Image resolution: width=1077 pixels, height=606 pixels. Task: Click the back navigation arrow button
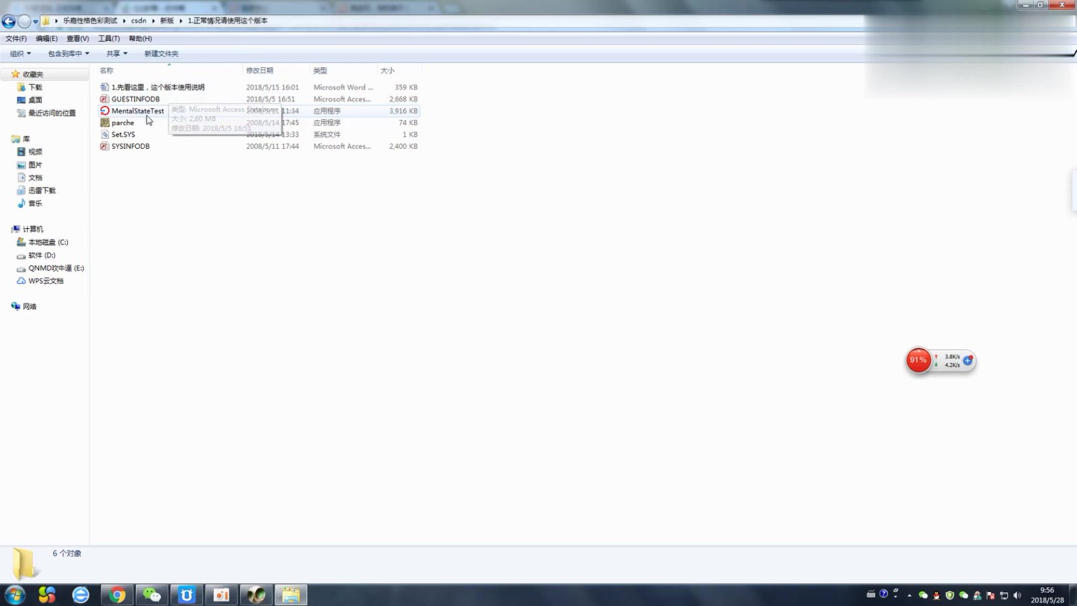pyautogui.click(x=9, y=22)
